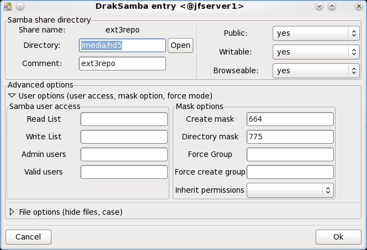
Task: Expand File options (hide files, case)
Action: coord(12,212)
